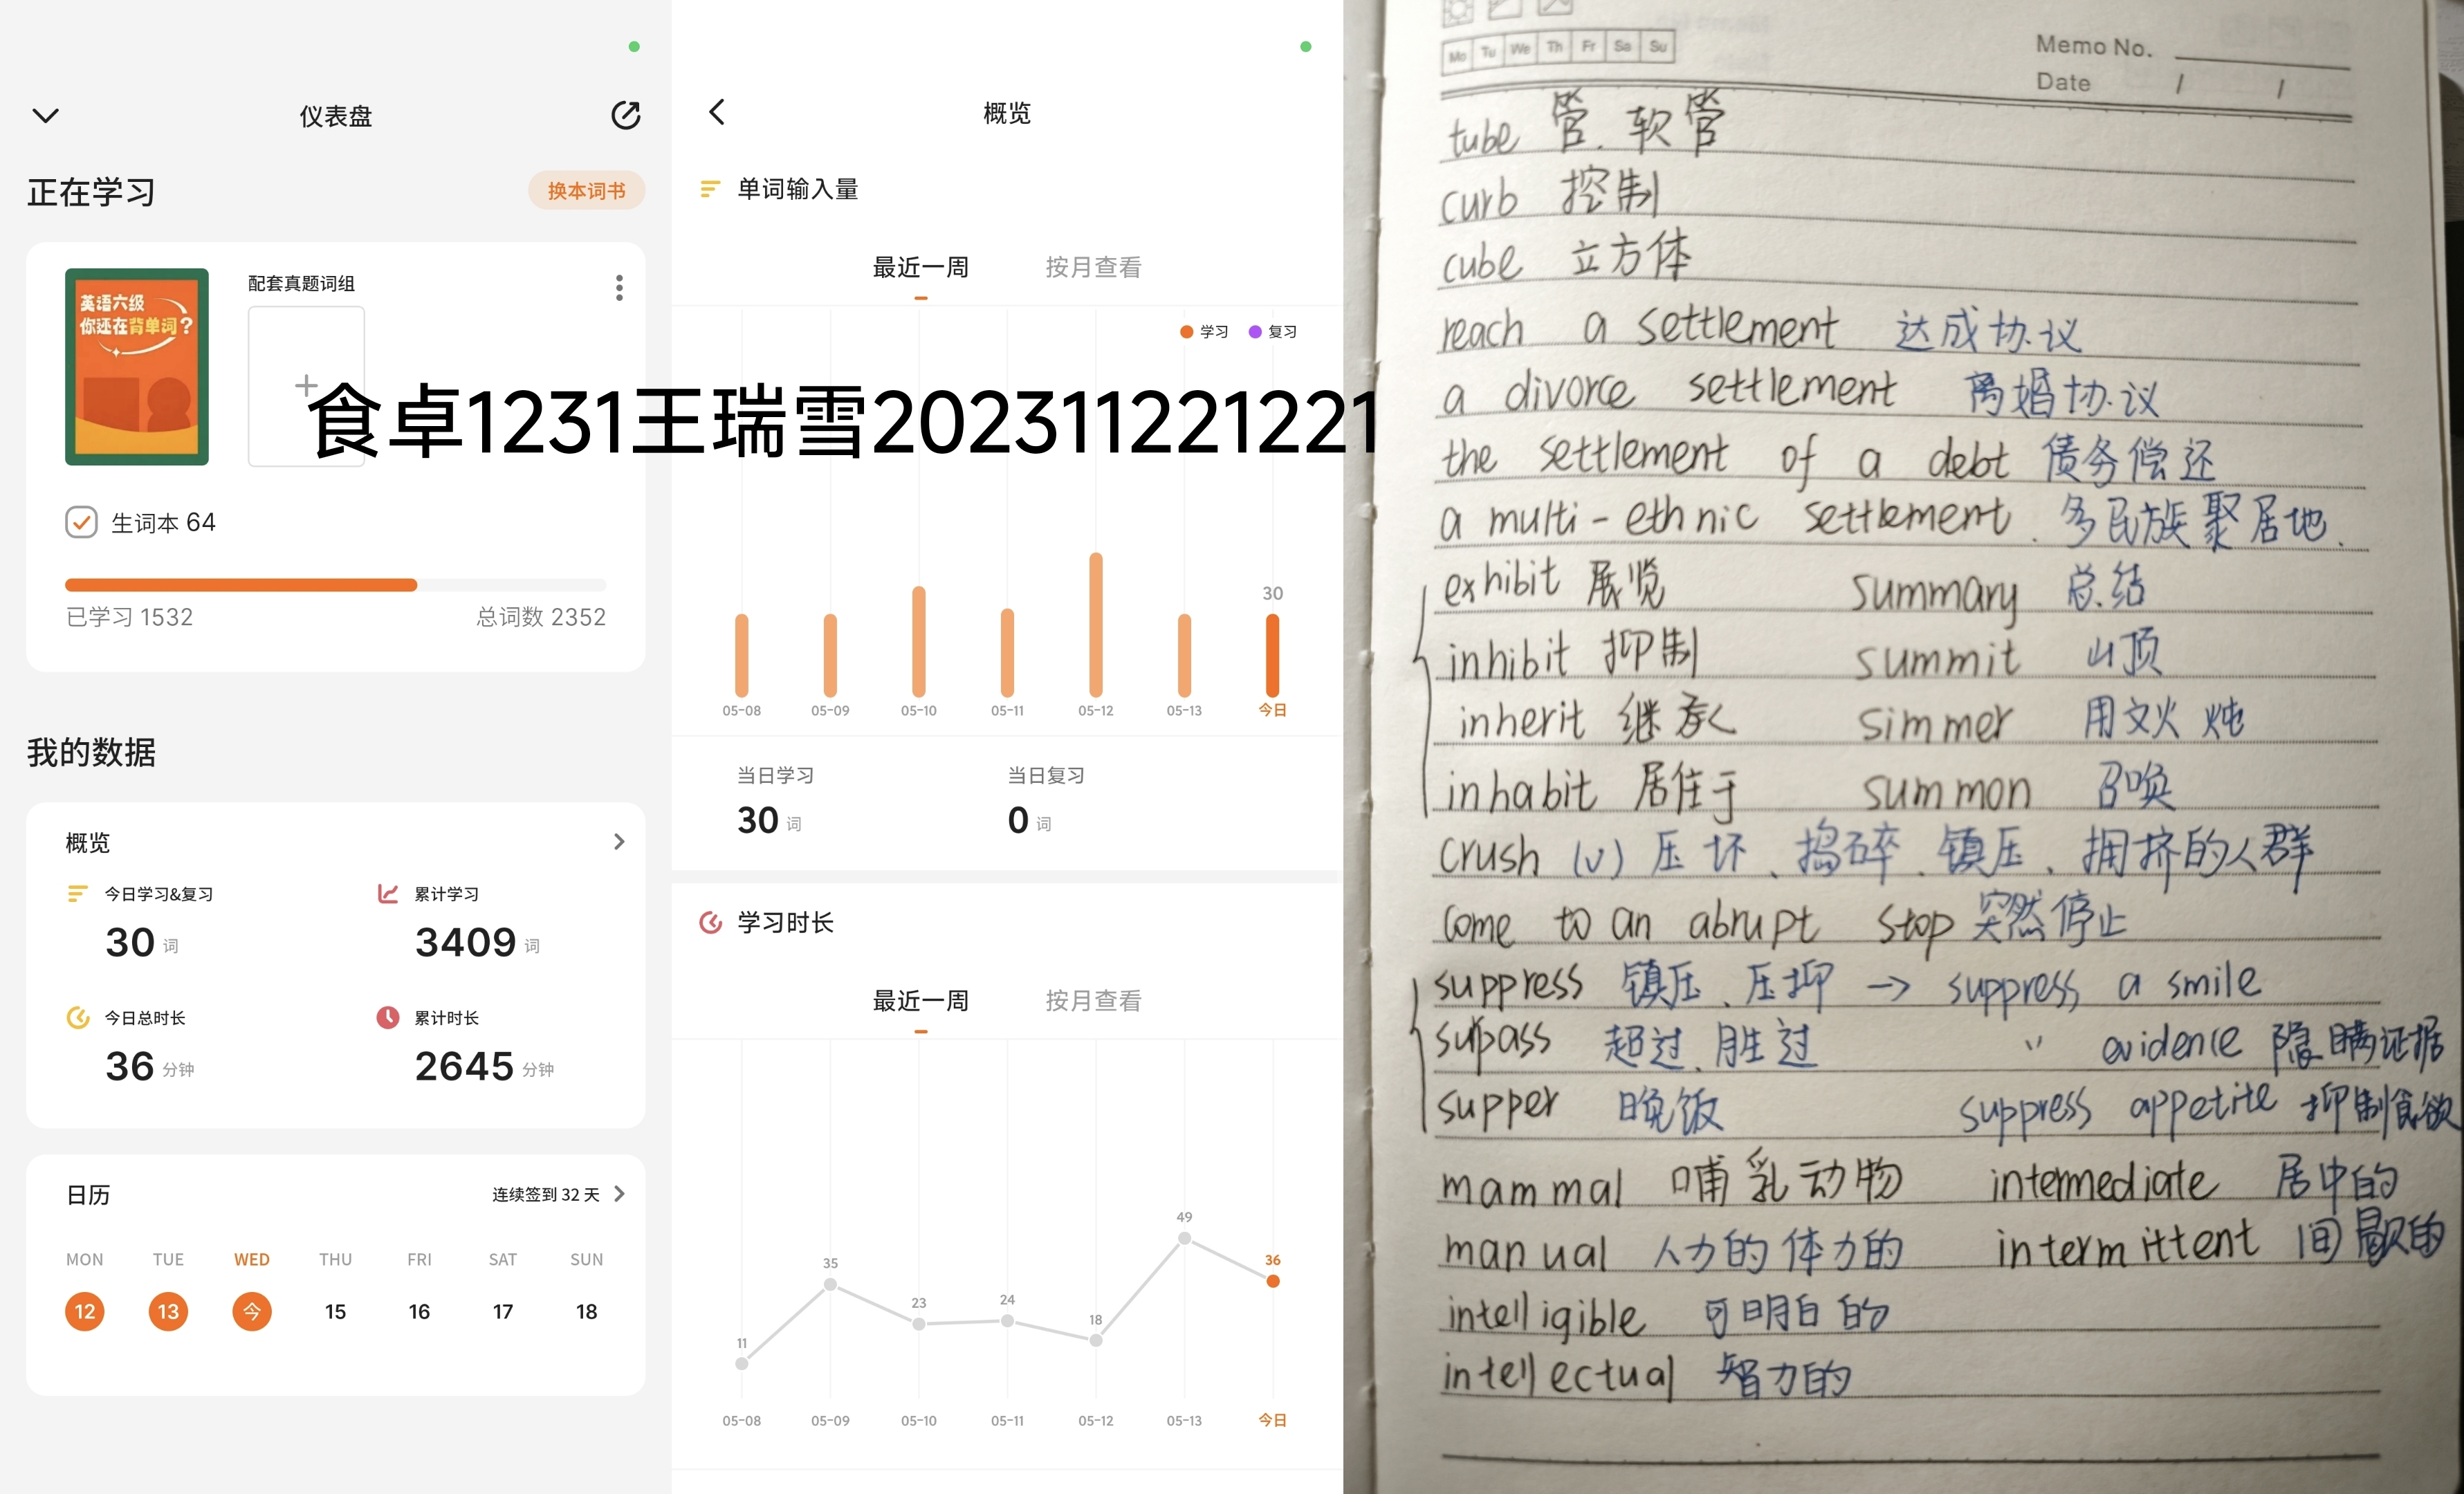Open three-dot menu on word book card
Screen dimensions: 2464x1494
click(x=619, y=288)
